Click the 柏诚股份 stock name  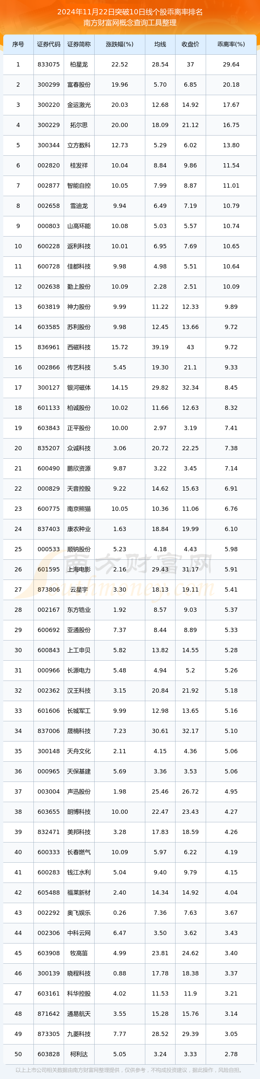click(79, 408)
